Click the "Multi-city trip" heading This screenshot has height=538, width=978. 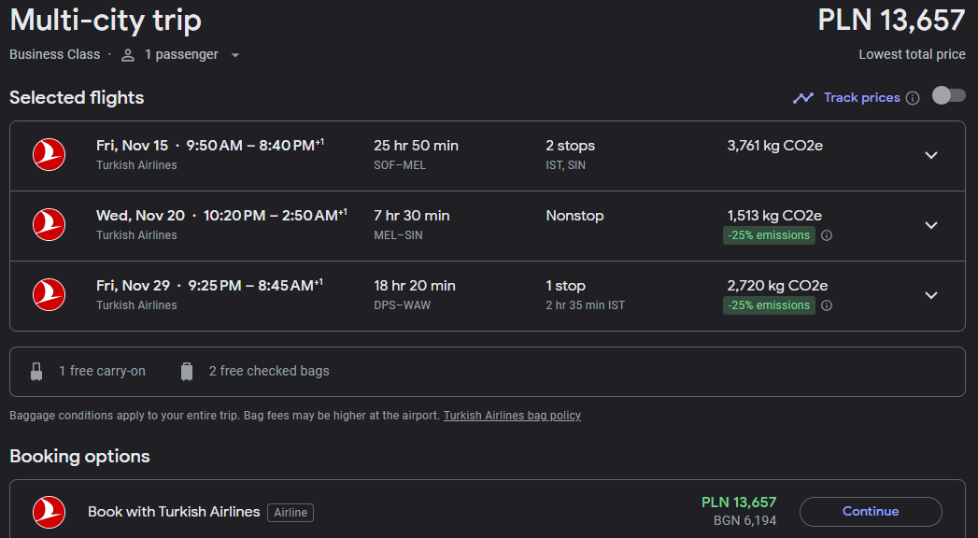tap(106, 20)
